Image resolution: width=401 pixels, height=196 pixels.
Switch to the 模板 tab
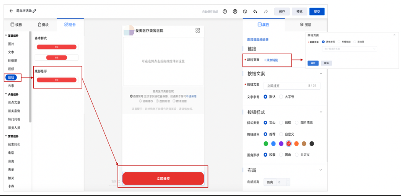(x=16, y=25)
